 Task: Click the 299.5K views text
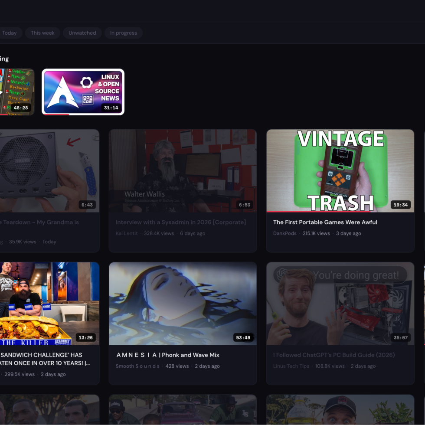click(x=20, y=374)
